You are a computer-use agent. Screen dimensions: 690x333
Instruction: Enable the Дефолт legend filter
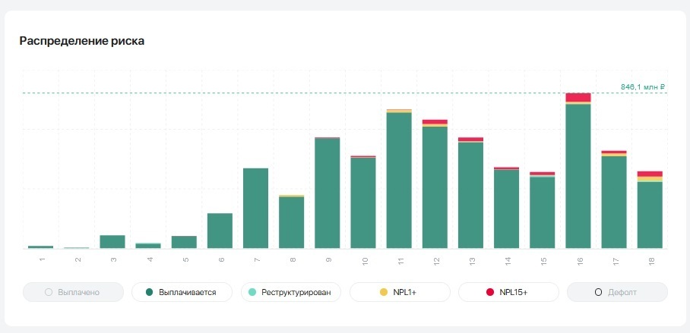coord(616,292)
